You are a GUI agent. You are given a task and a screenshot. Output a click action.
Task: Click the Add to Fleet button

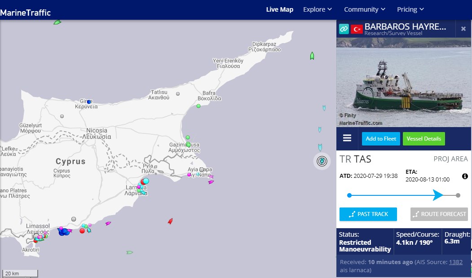381,139
